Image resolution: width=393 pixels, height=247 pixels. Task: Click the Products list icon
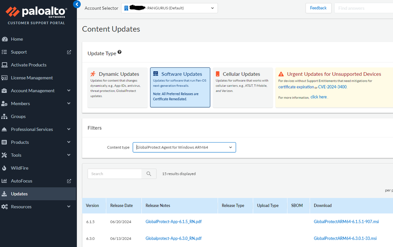tap(4, 142)
